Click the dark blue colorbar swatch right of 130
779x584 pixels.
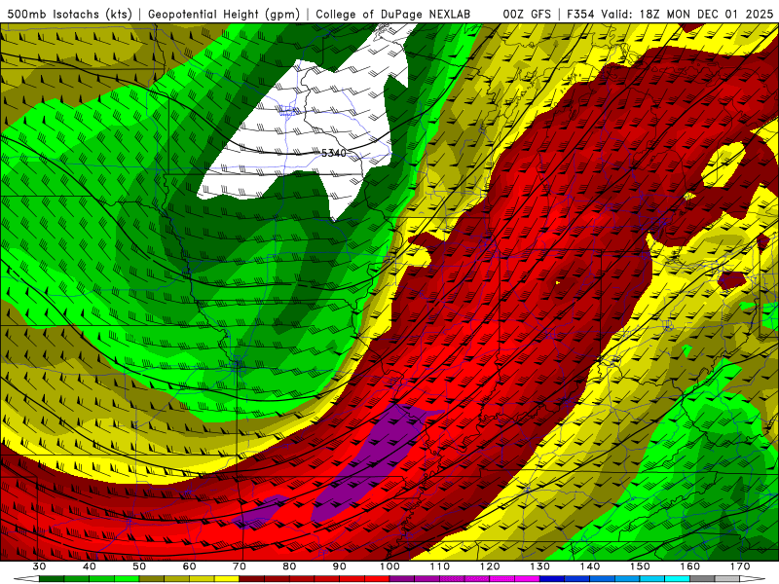coord(552,579)
